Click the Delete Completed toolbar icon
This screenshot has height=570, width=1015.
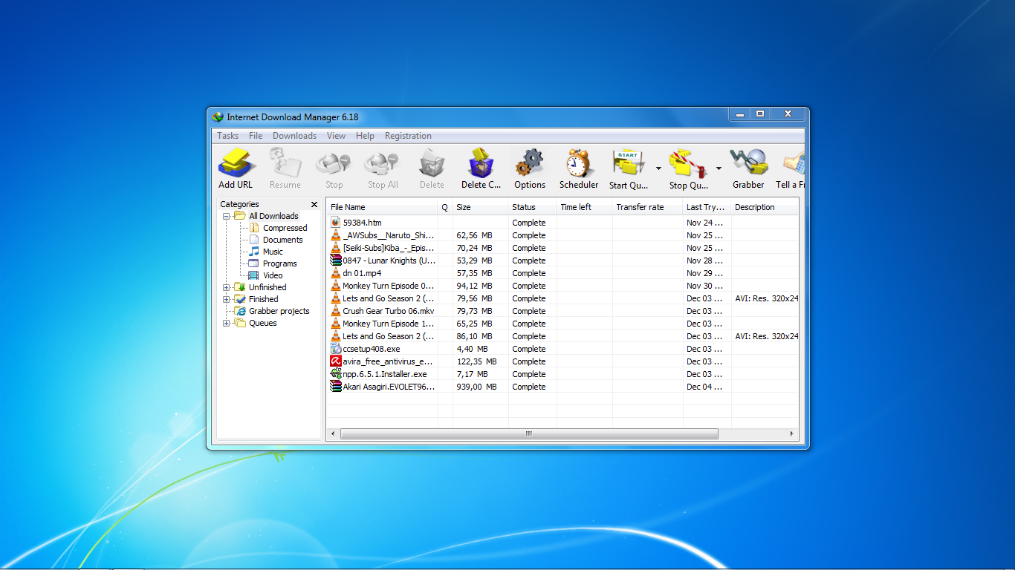tap(481, 163)
